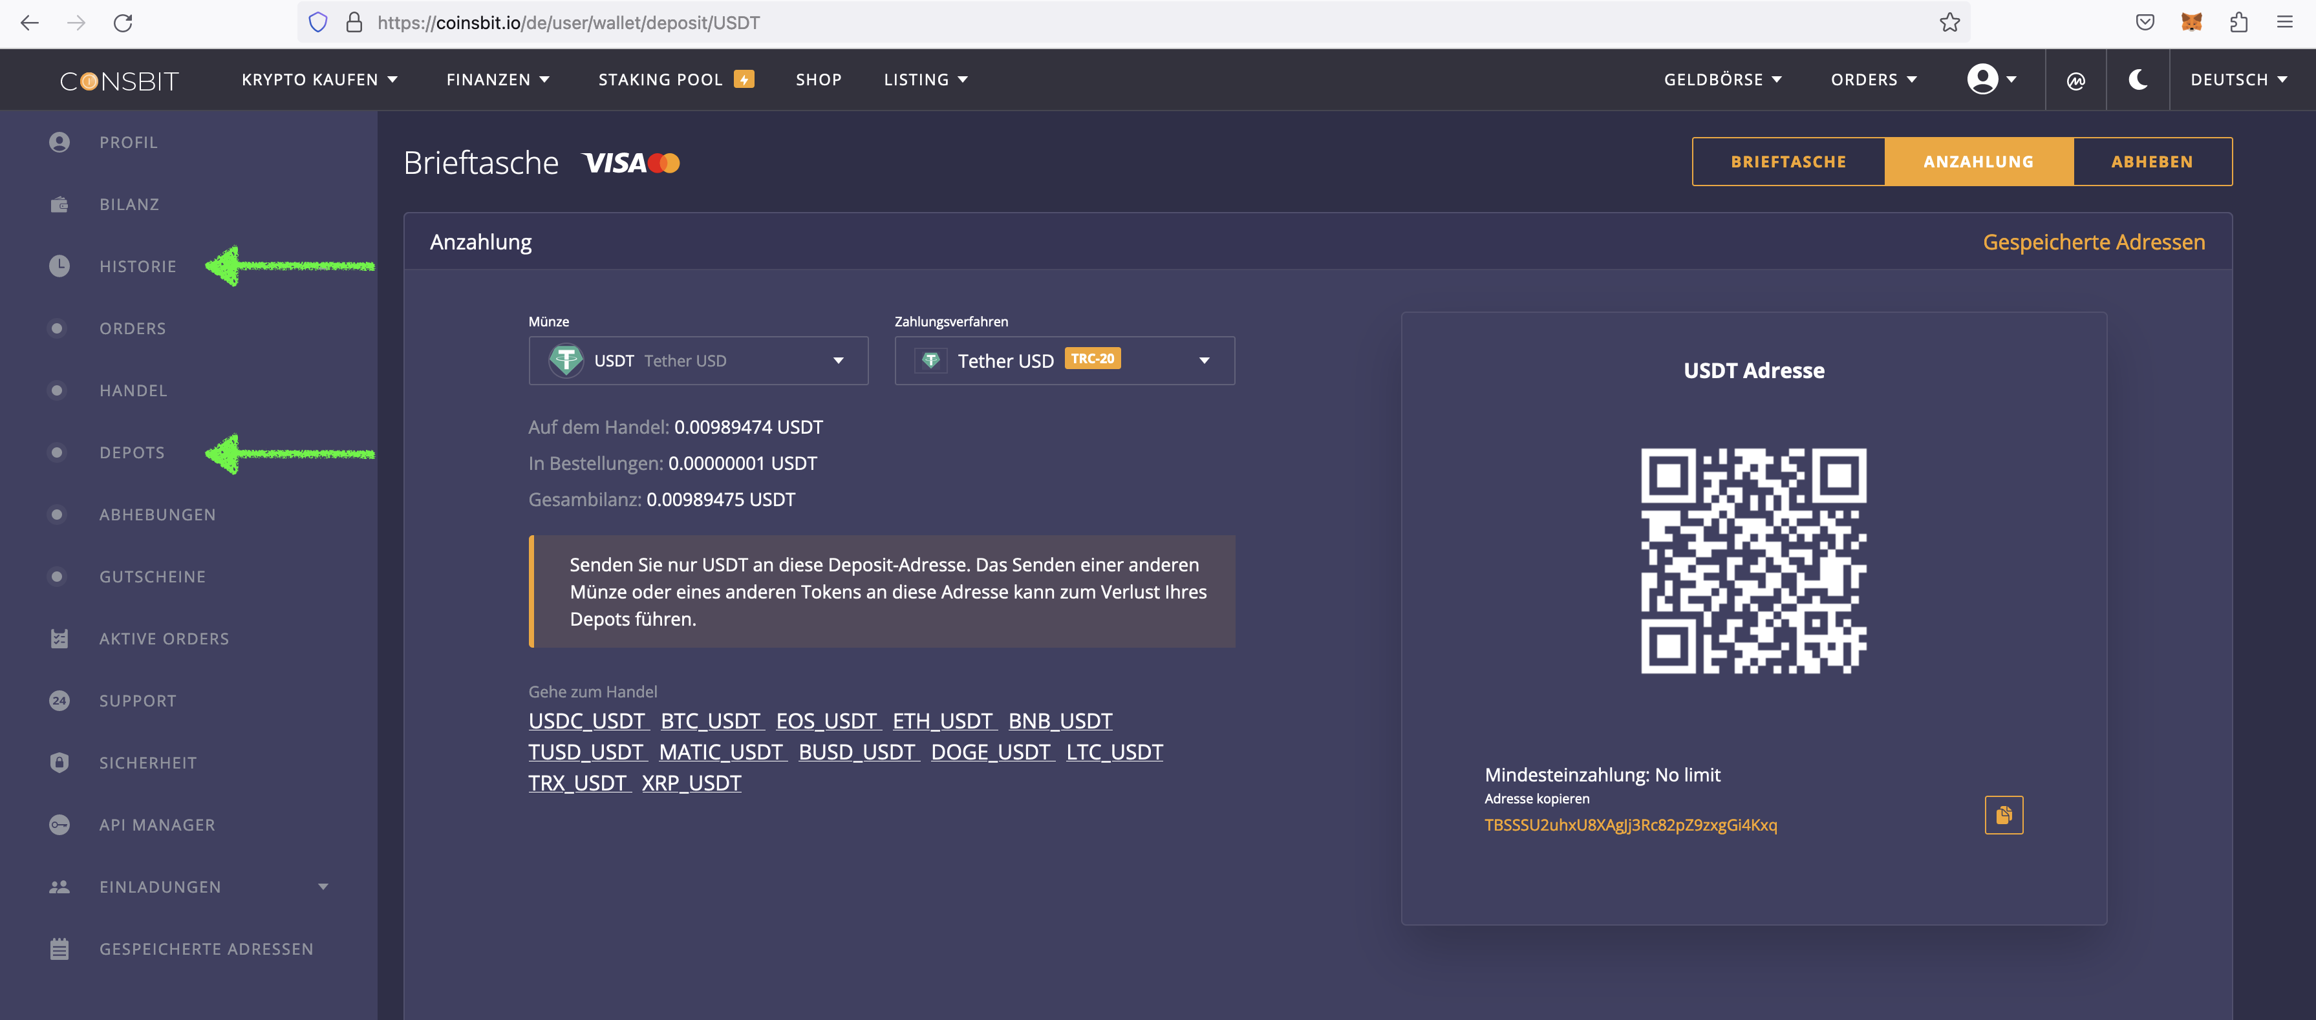Go to the BNB_USDT trading pair

point(1060,721)
